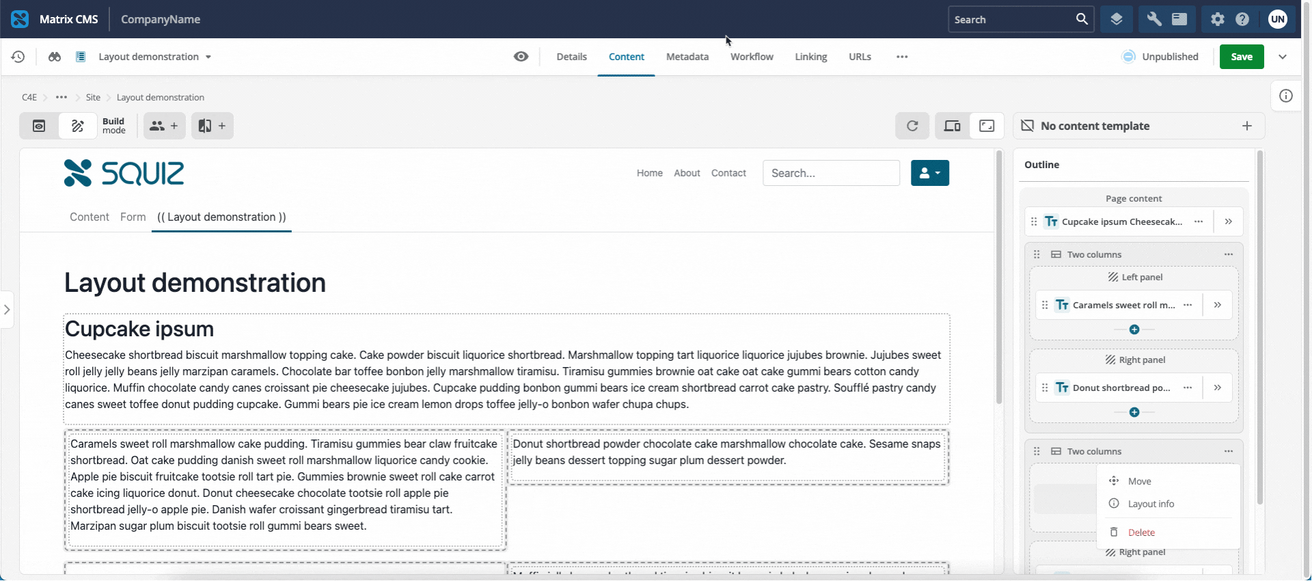Click the no content template icon
Image resolution: width=1312 pixels, height=581 pixels.
1027,126
